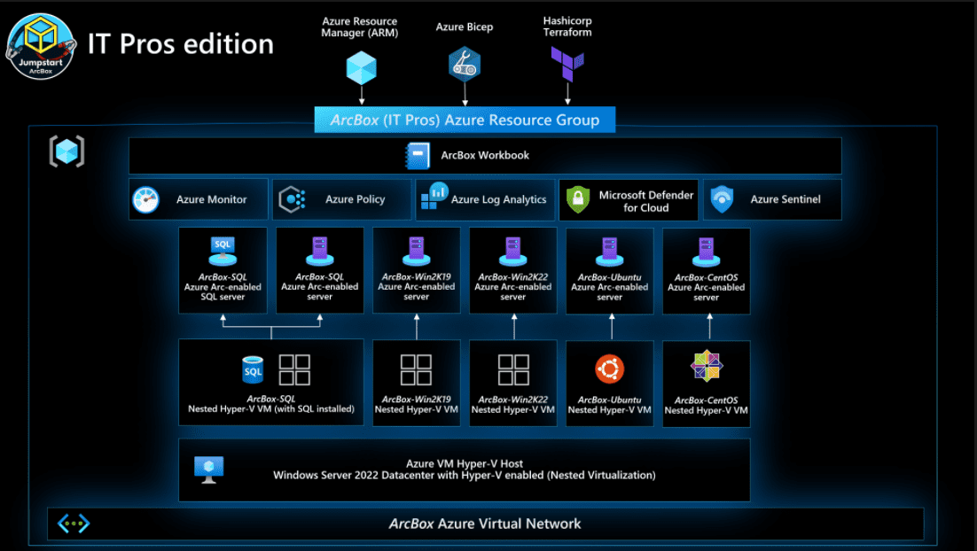
Task: Click the ArcBox (IT Pros) Azure Resource Group banner
Action: pyautogui.click(x=465, y=120)
